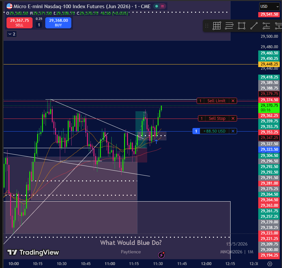282x268 pixels.
Task: Click the blue buy-entry arrow marker on chart
Action: point(156,142)
